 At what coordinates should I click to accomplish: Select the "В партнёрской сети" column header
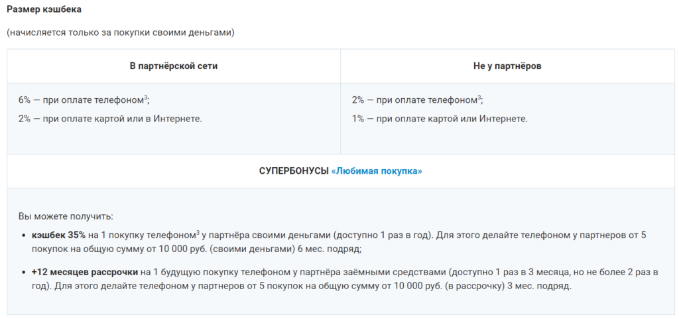(174, 66)
